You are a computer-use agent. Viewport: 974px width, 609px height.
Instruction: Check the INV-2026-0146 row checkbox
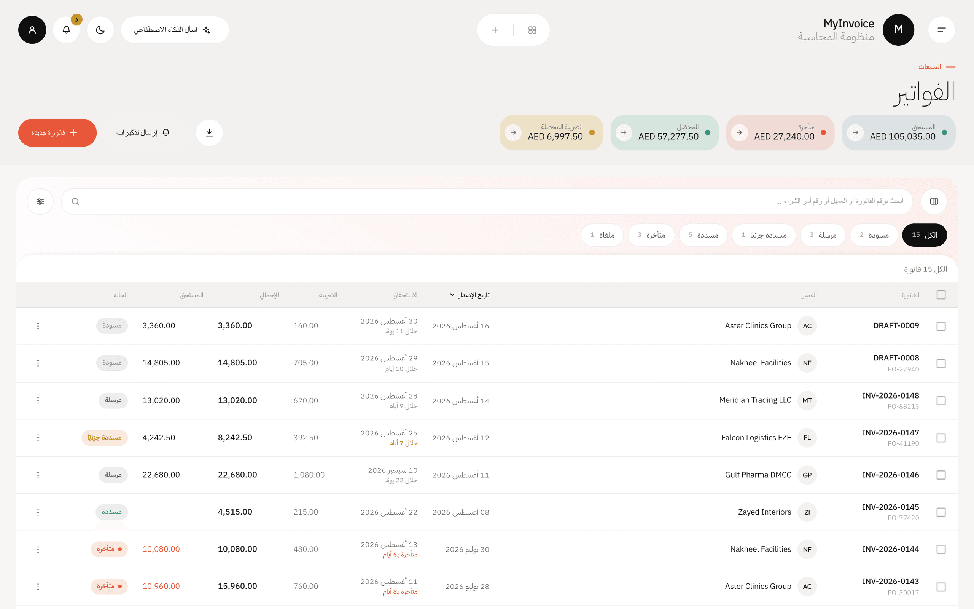(x=941, y=475)
